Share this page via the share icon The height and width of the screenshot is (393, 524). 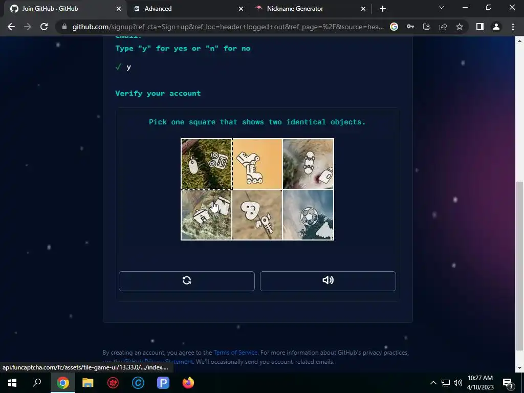(443, 27)
